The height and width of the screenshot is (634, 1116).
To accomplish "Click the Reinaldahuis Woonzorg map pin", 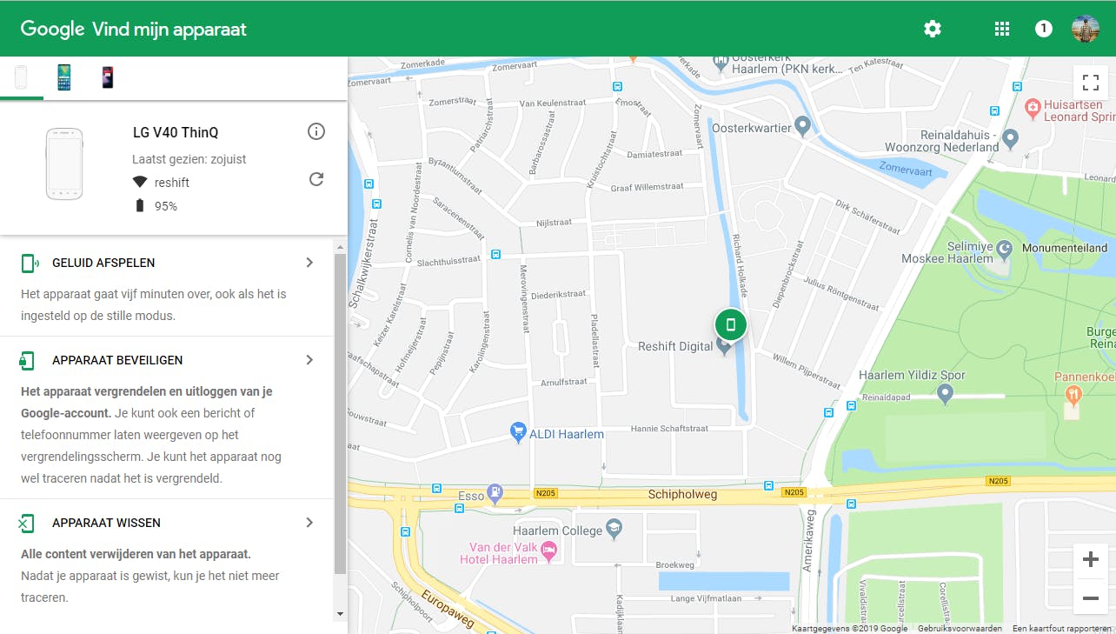I will (x=1010, y=138).
